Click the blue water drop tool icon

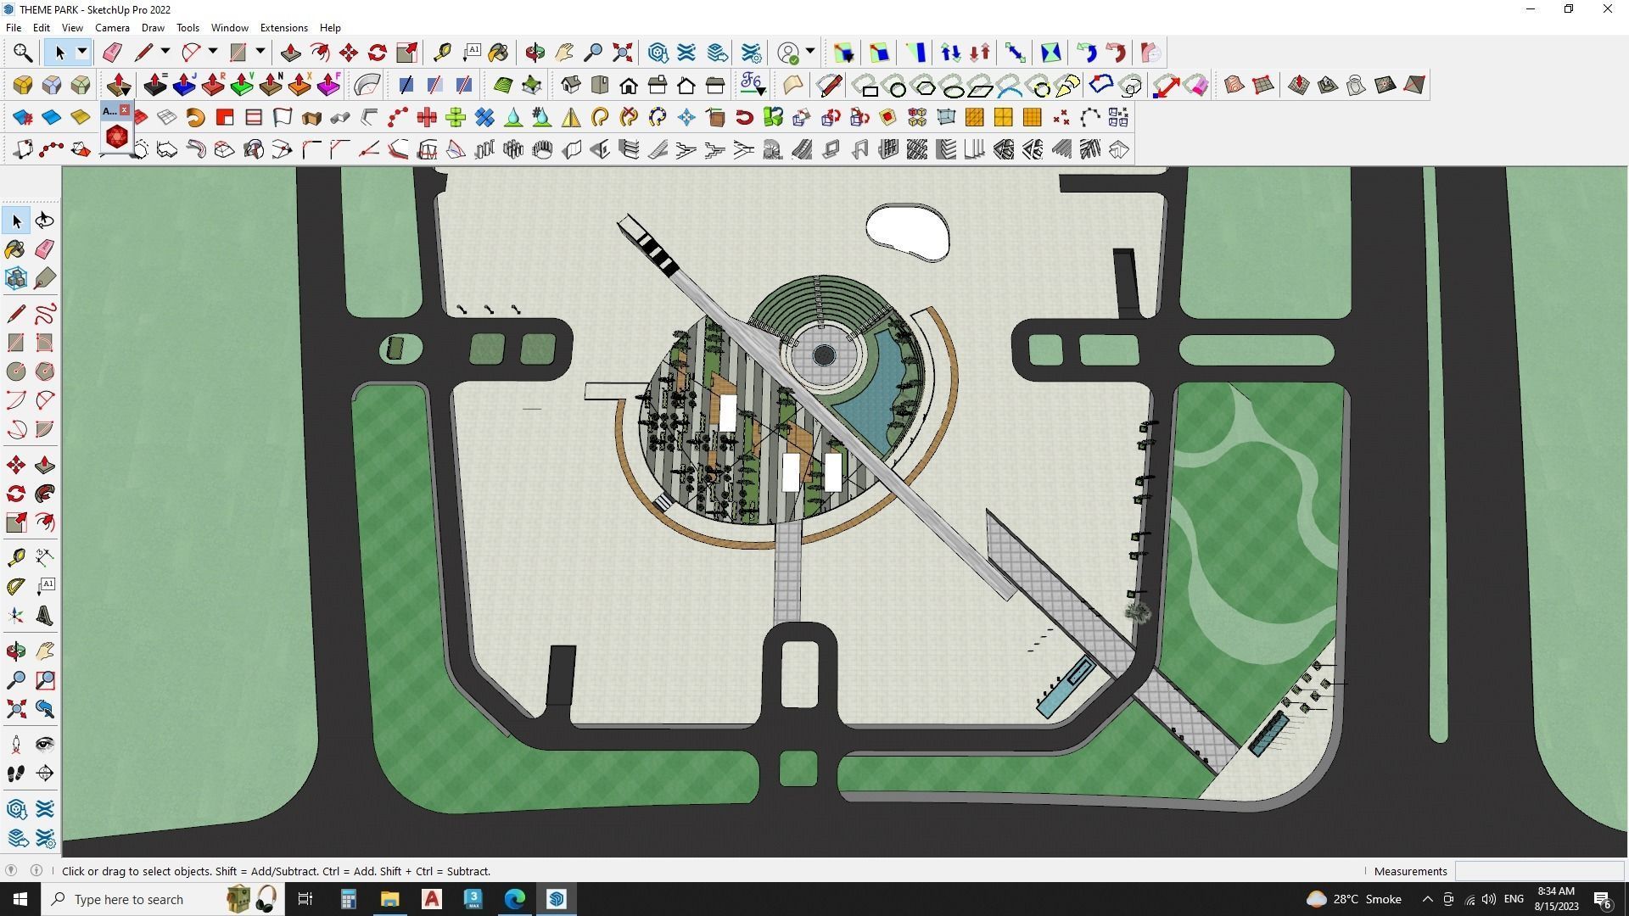pyautogui.click(x=513, y=118)
